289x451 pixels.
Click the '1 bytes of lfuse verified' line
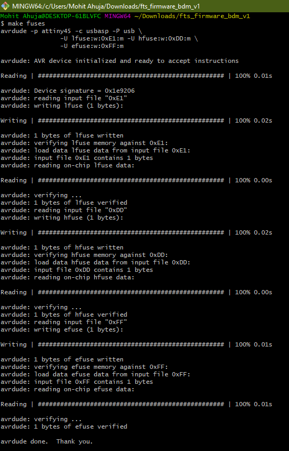(x=64, y=203)
